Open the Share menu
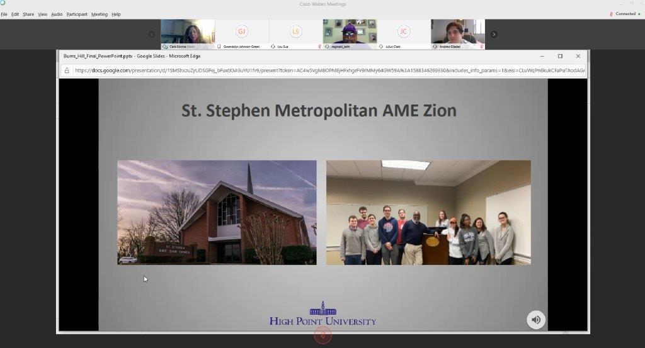Viewport: 645px width, 348px height. point(28,14)
